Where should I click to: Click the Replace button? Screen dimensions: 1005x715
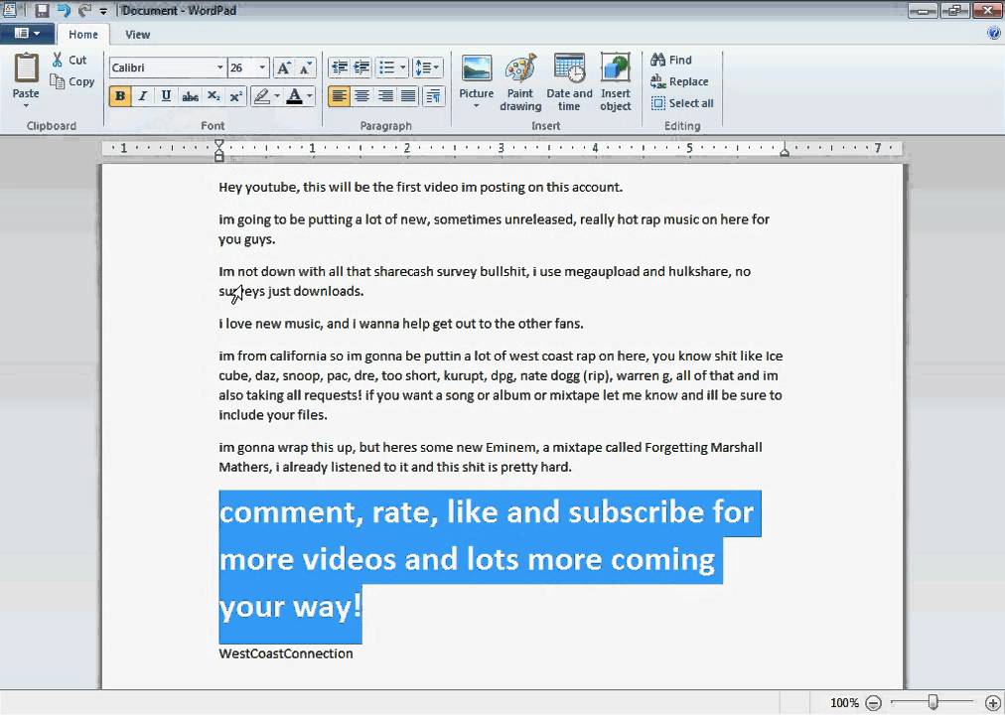click(679, 81)
